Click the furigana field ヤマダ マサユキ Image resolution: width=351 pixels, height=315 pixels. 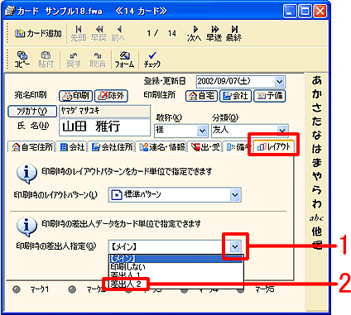point(104,111)
